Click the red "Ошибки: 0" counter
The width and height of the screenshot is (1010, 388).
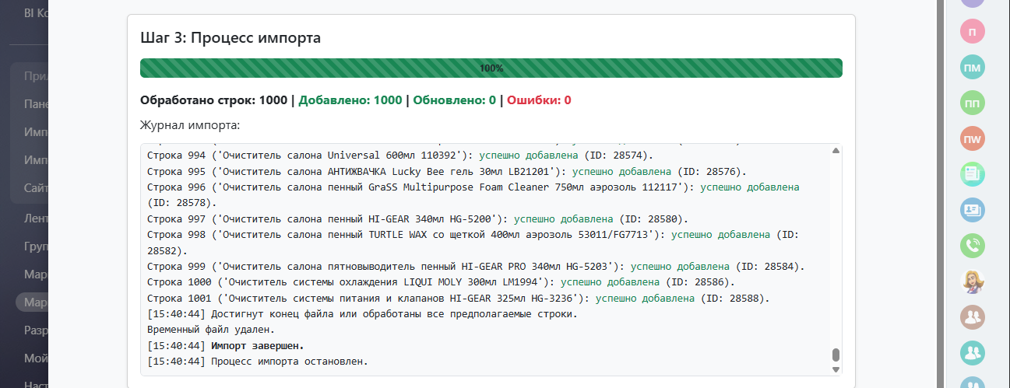539,100
